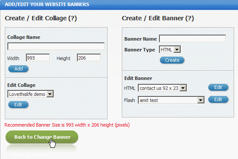Click Edit button under Edit Collage
Image resolution: width=238 pixels, height=159 pixels.
tap(19, 105)
